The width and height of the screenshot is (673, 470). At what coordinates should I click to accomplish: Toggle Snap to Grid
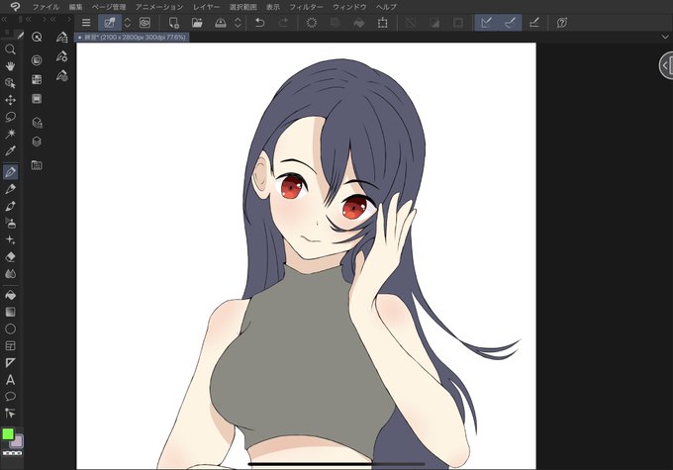(533, 23)
